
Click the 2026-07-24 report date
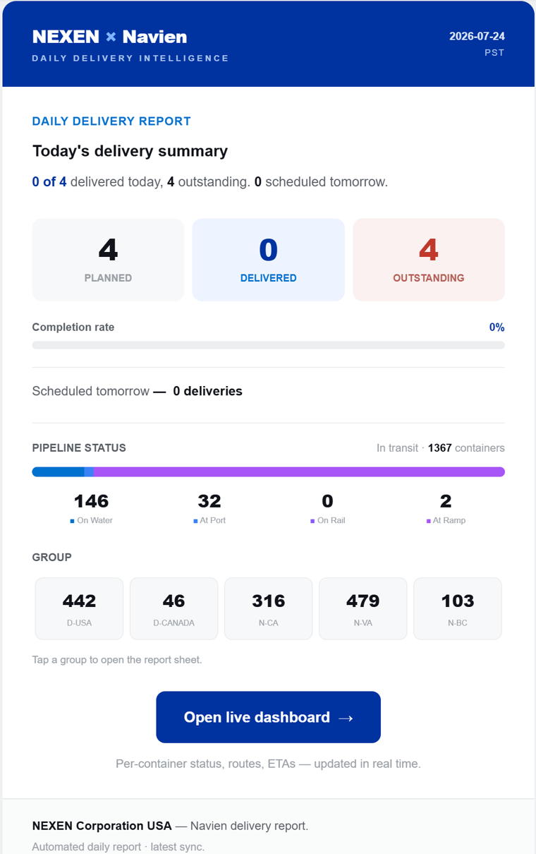coord(477,37)
